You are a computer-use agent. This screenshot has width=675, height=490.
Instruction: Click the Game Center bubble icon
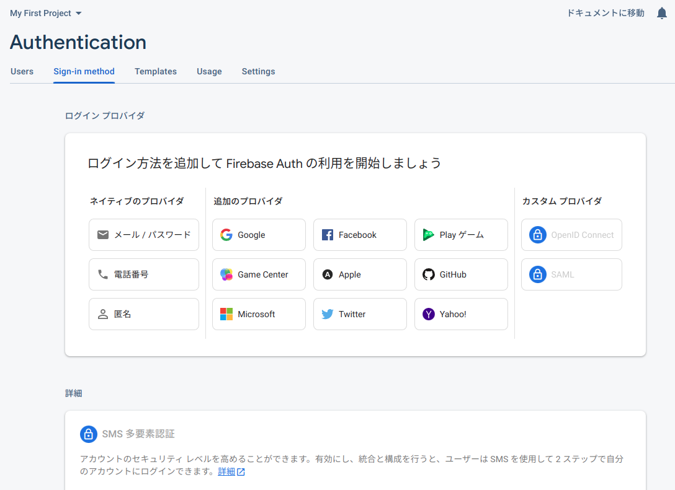[x=226, y=274]
